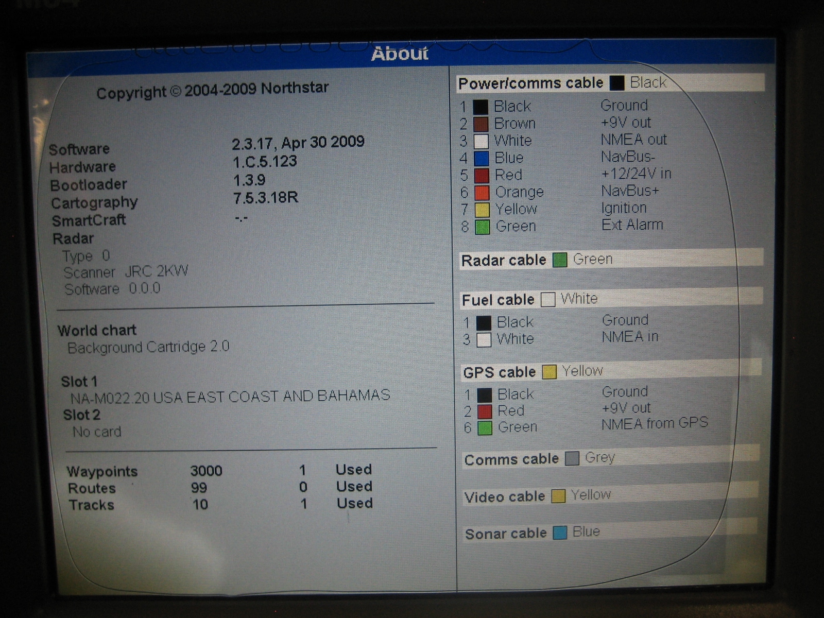The image size is (824, 618).
Task: Select the brown +9V out wire swatch
Action: 480,123
